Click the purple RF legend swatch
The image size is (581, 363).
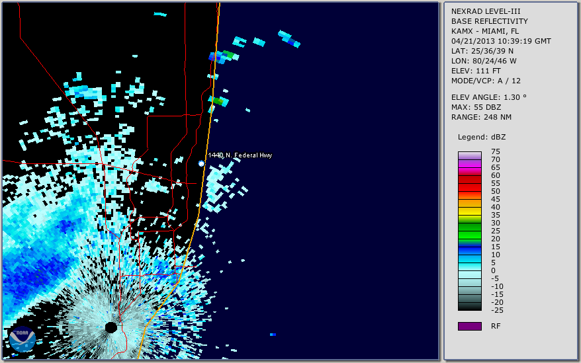coord(469,326)
